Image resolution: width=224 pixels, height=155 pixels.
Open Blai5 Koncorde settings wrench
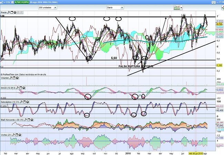point(26,120)
